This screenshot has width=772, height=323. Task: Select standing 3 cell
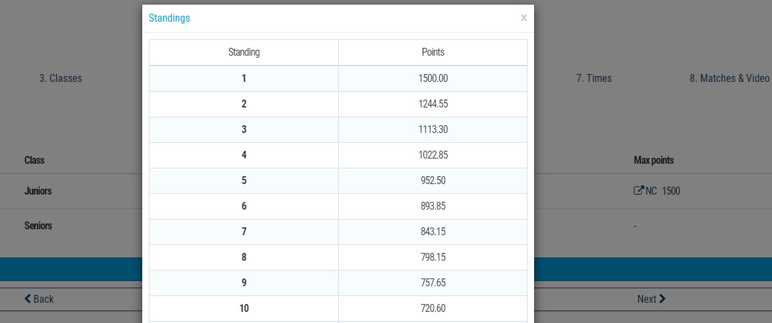click(x=244, y=130)
